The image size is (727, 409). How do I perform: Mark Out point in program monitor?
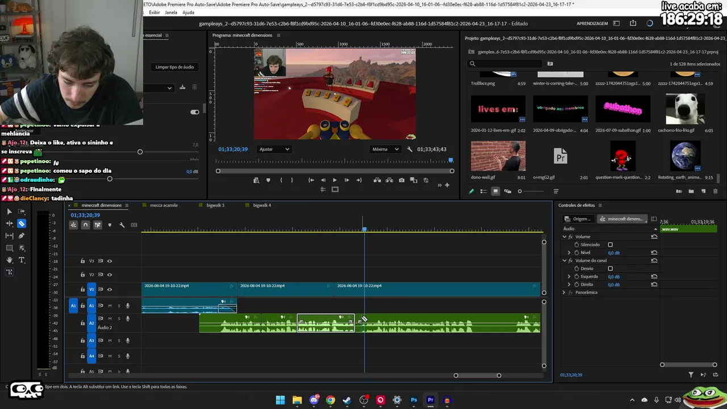[292, 180]
